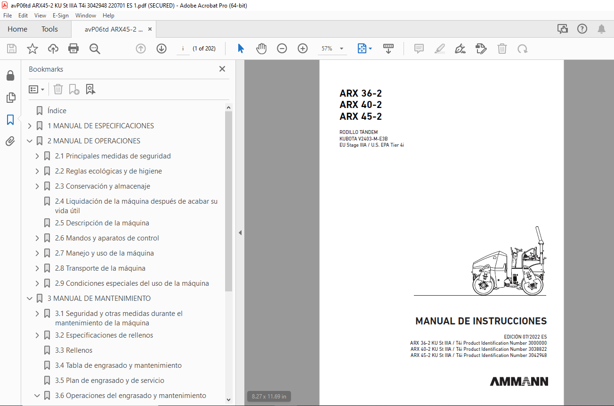Click the page number input field

tap(183, 49)
